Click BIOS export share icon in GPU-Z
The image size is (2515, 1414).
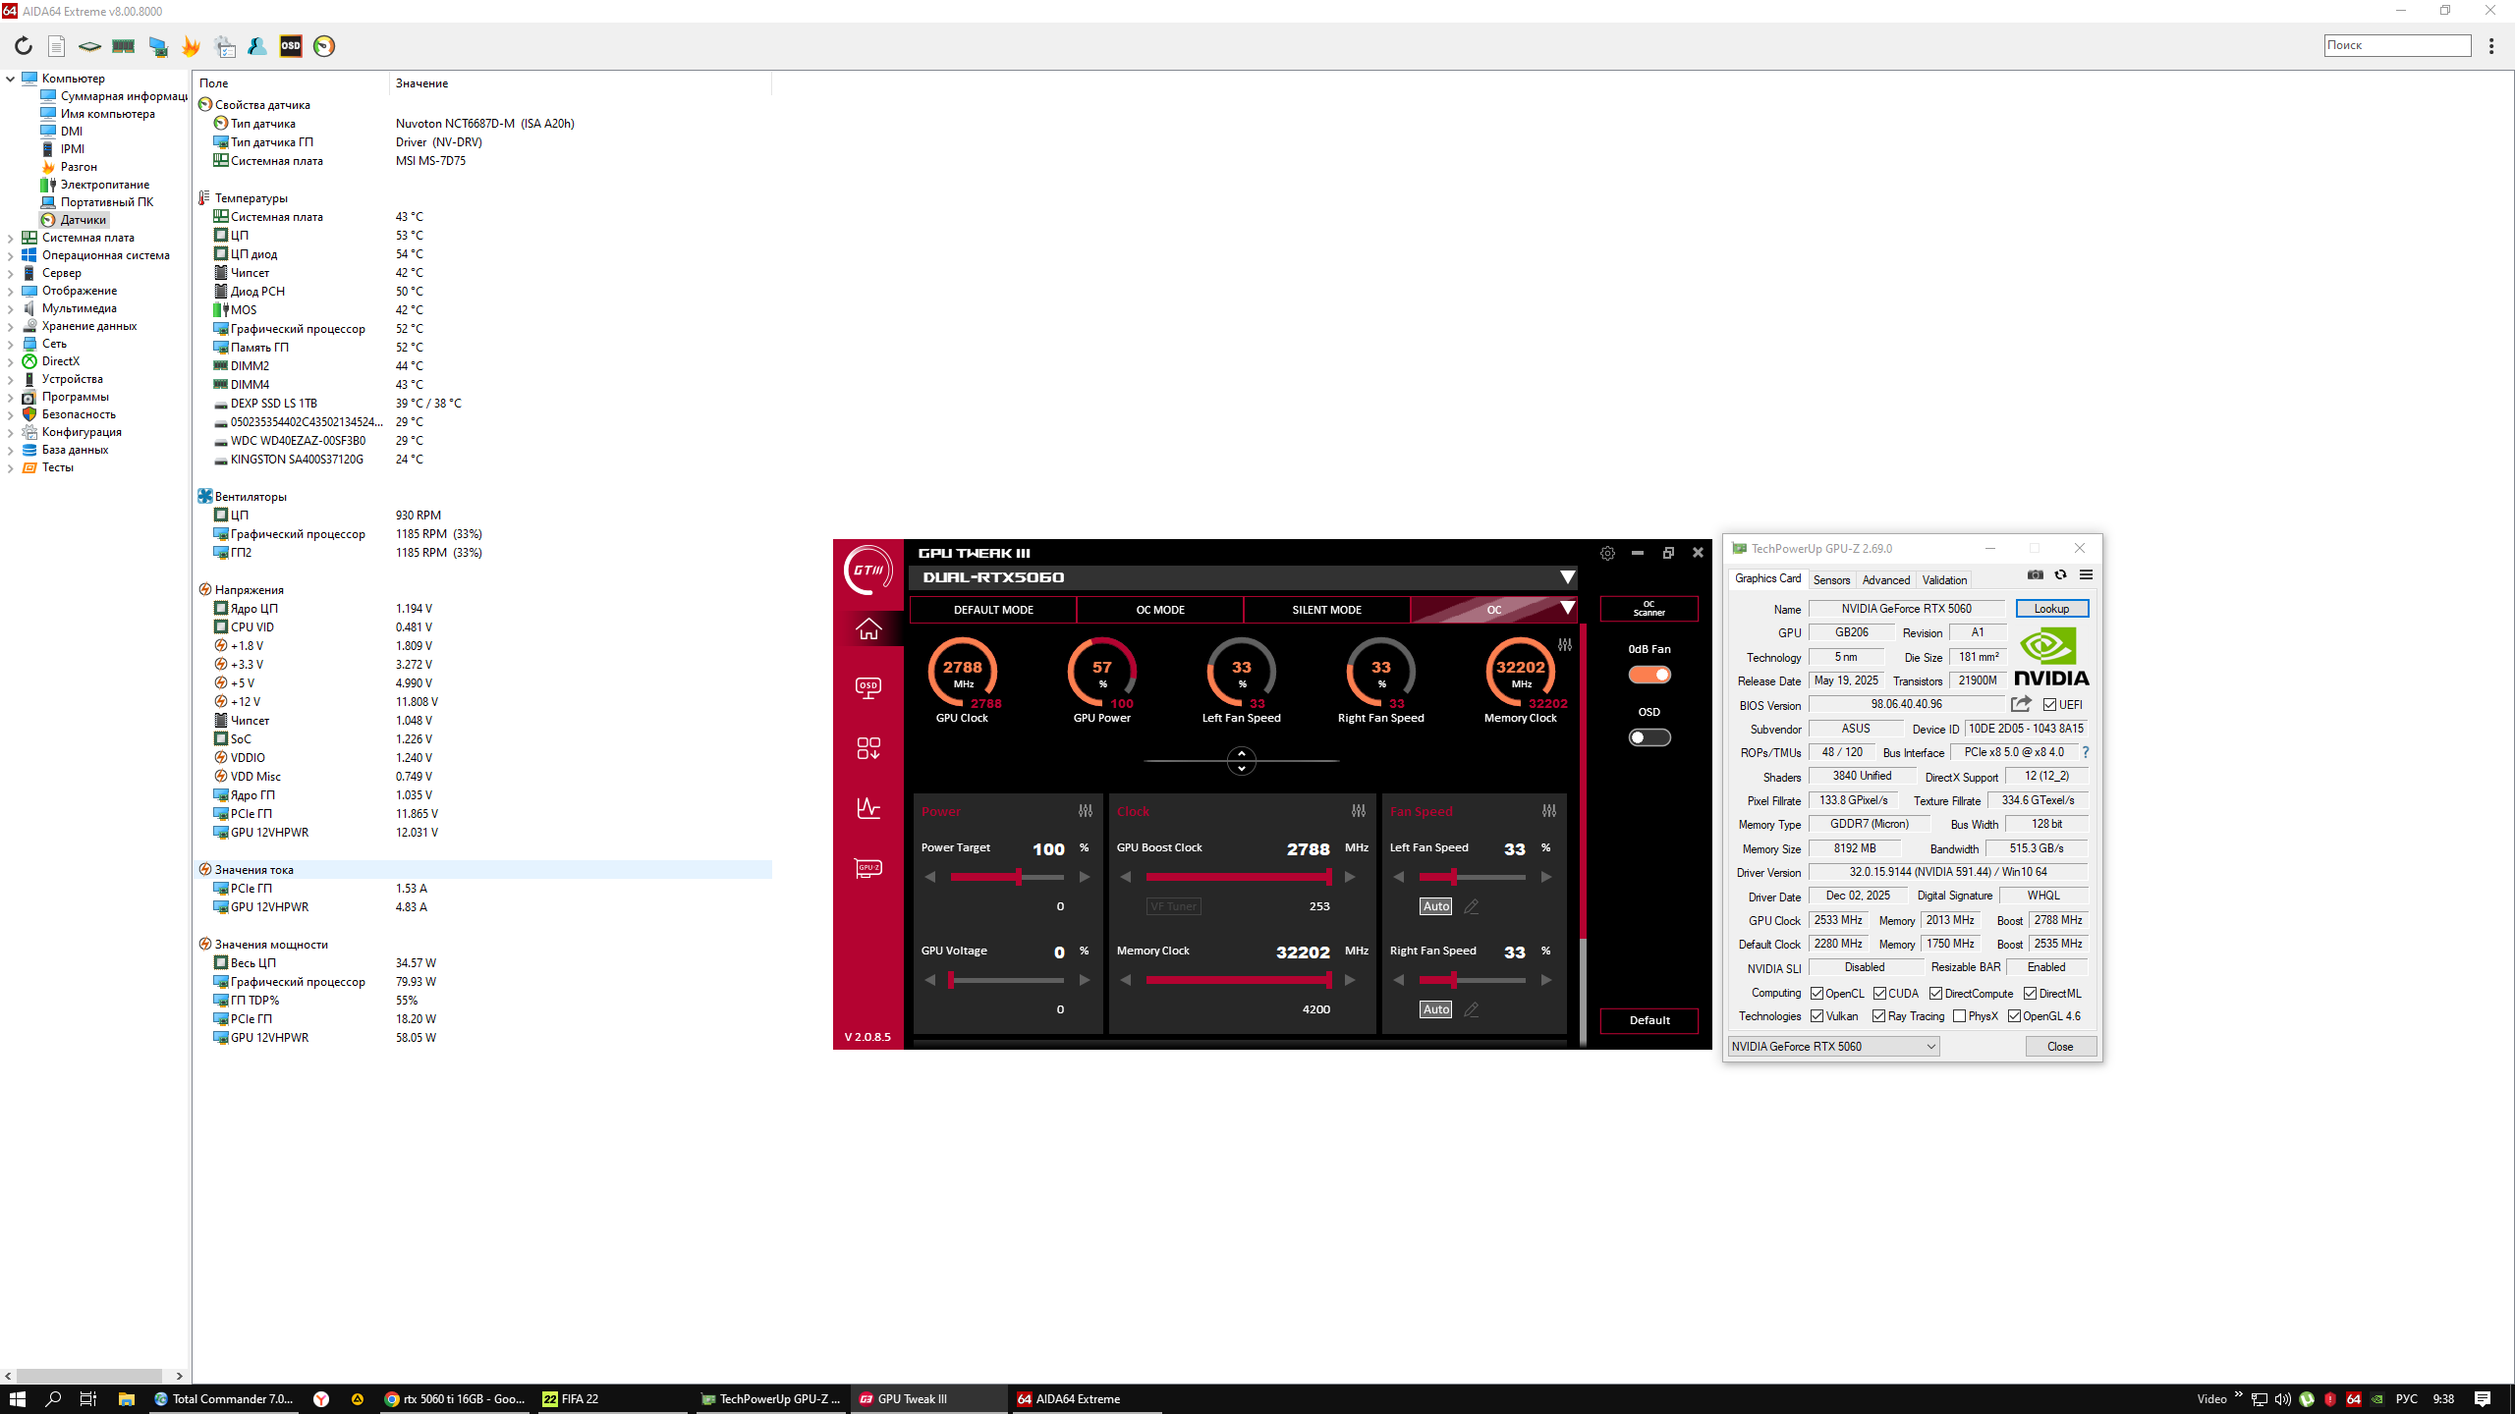[2022, 704]
